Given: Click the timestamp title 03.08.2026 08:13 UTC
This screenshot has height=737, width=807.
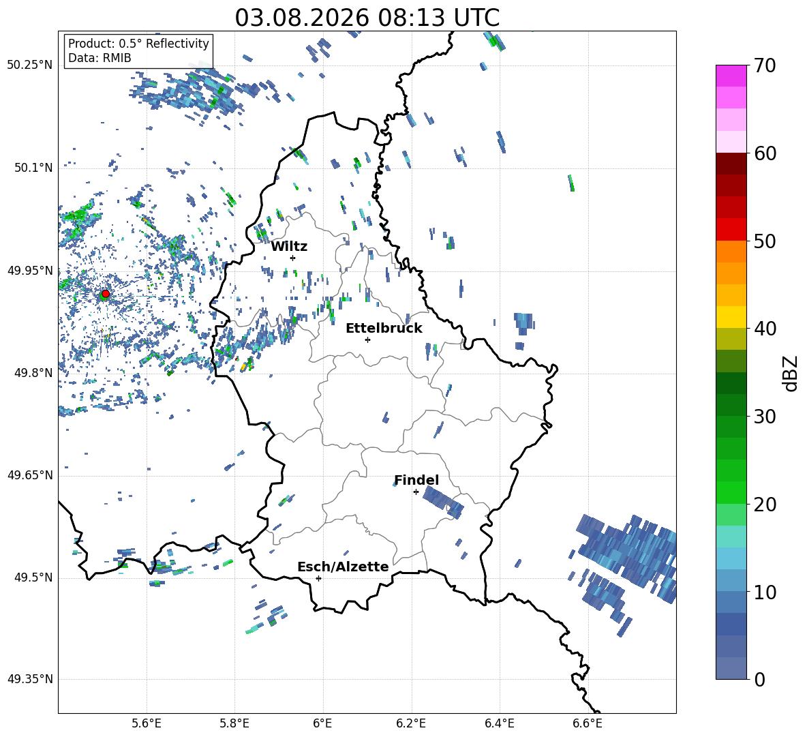Looking at the screenshot, I should 367,18.
